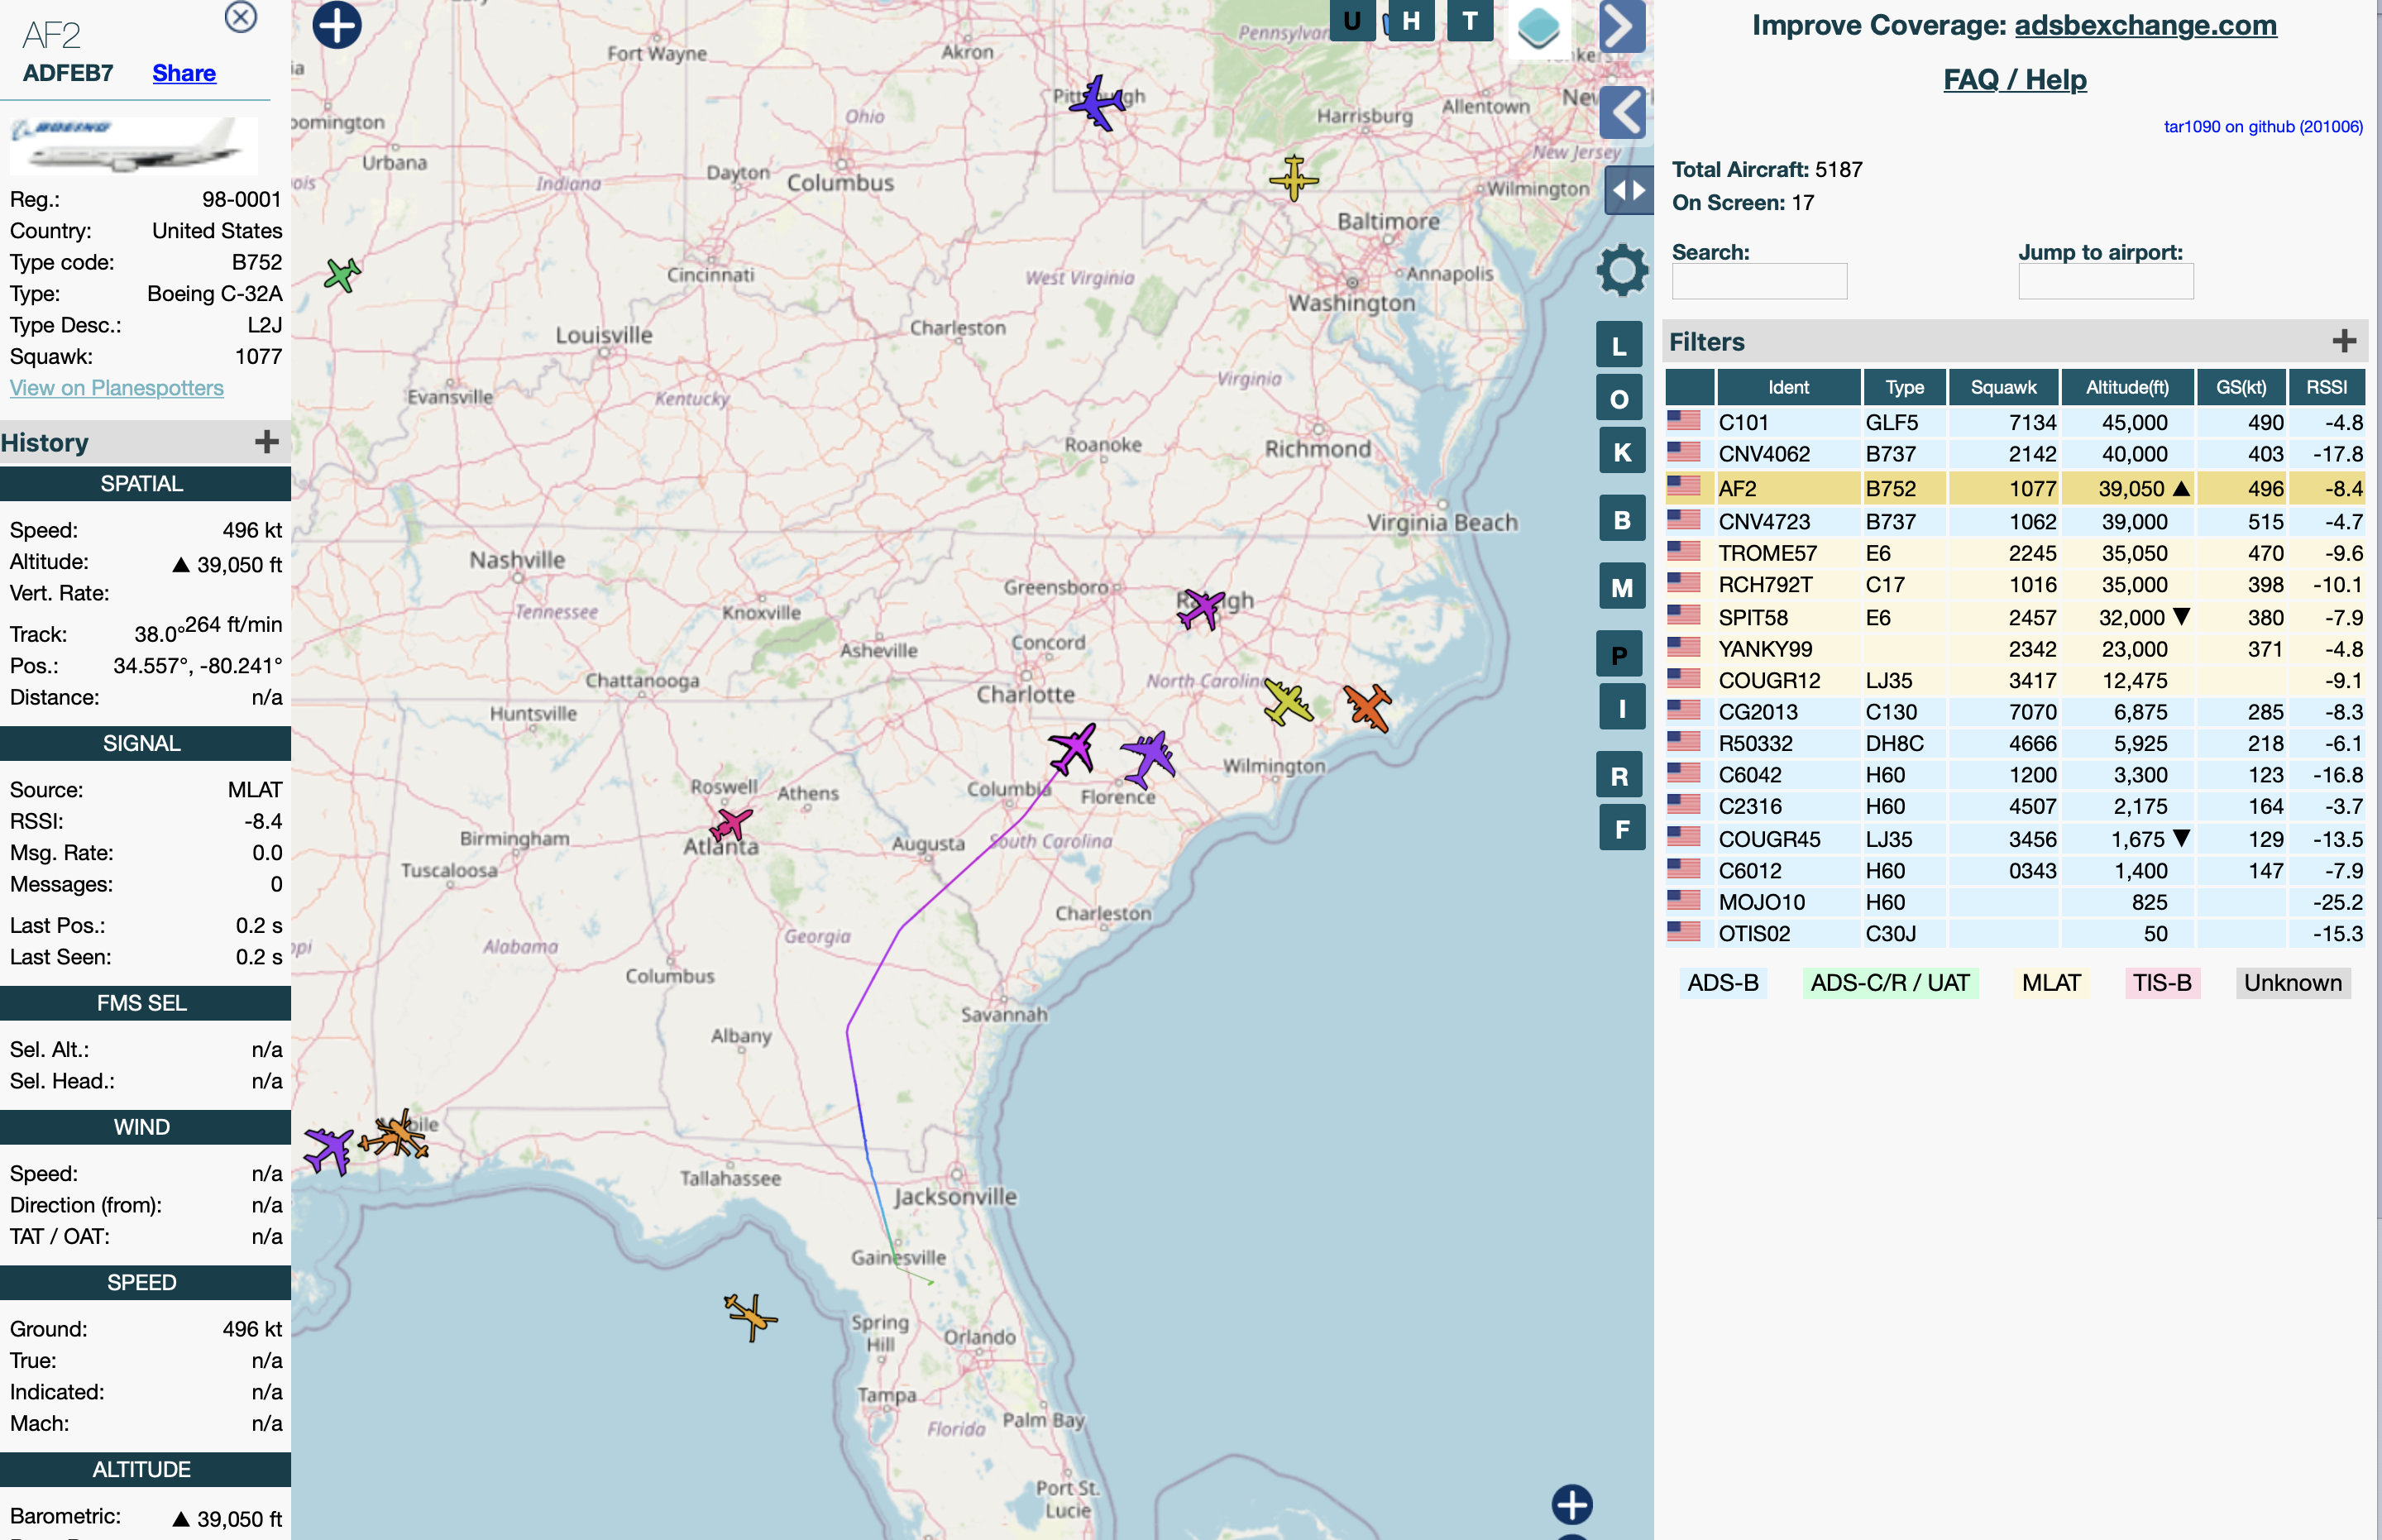Click the Search input field
Image resolution: width=2382 pixels, height=1540 pixels.
1759,281
